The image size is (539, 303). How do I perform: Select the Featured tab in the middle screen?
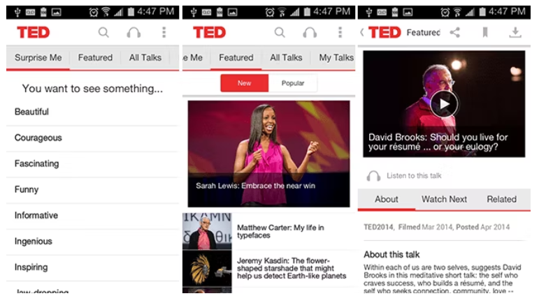point(236,58)
